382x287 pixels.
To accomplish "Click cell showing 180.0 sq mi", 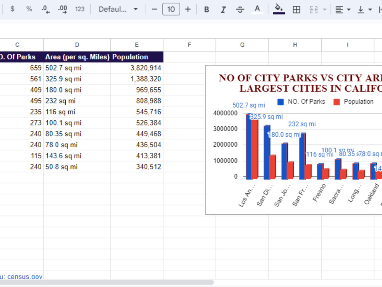I will click(x=77, y=90).
